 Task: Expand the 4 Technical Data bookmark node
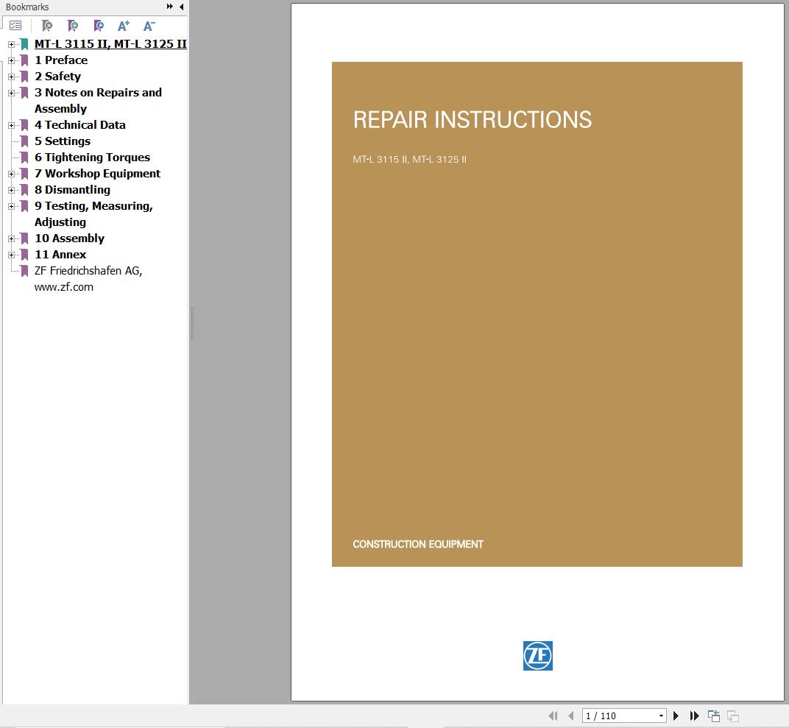point(11,125)
